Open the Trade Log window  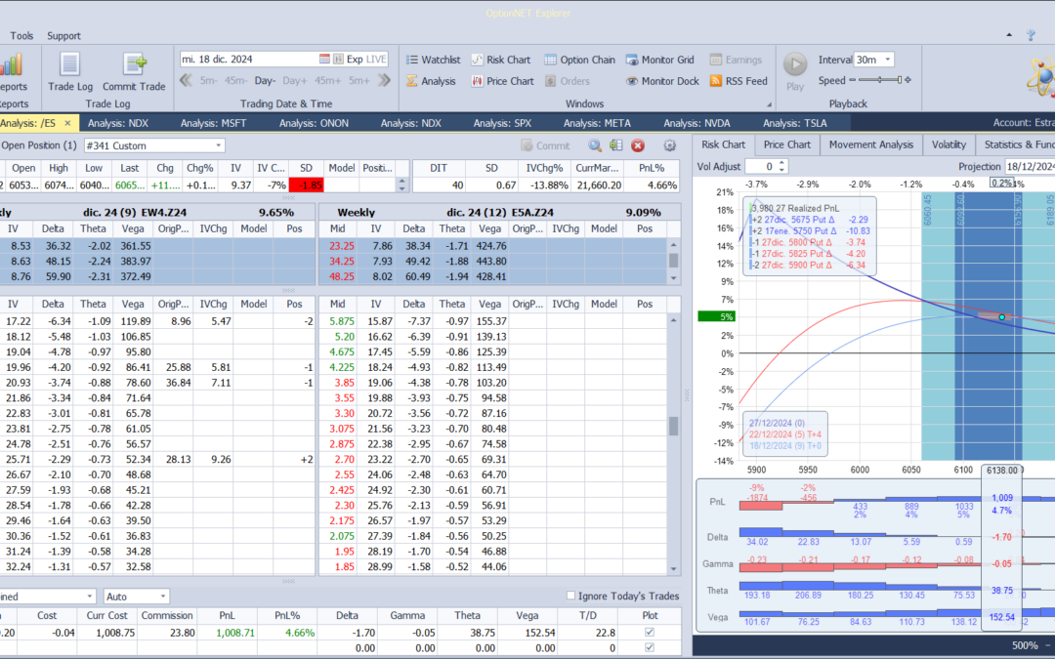tap(70, 72)
